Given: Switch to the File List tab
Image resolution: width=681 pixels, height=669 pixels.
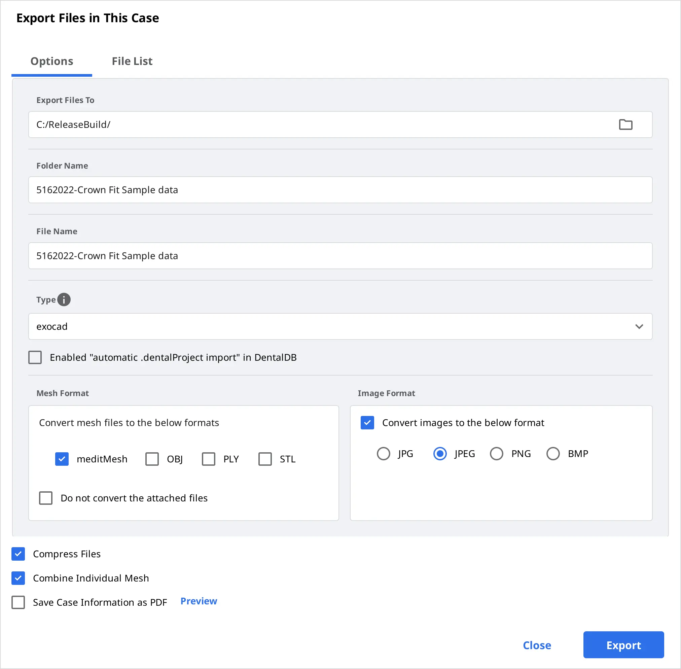Looking at the screenshot, I should coord(132,61).
